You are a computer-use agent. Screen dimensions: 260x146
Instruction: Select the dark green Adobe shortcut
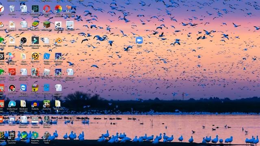coord(35,9)
